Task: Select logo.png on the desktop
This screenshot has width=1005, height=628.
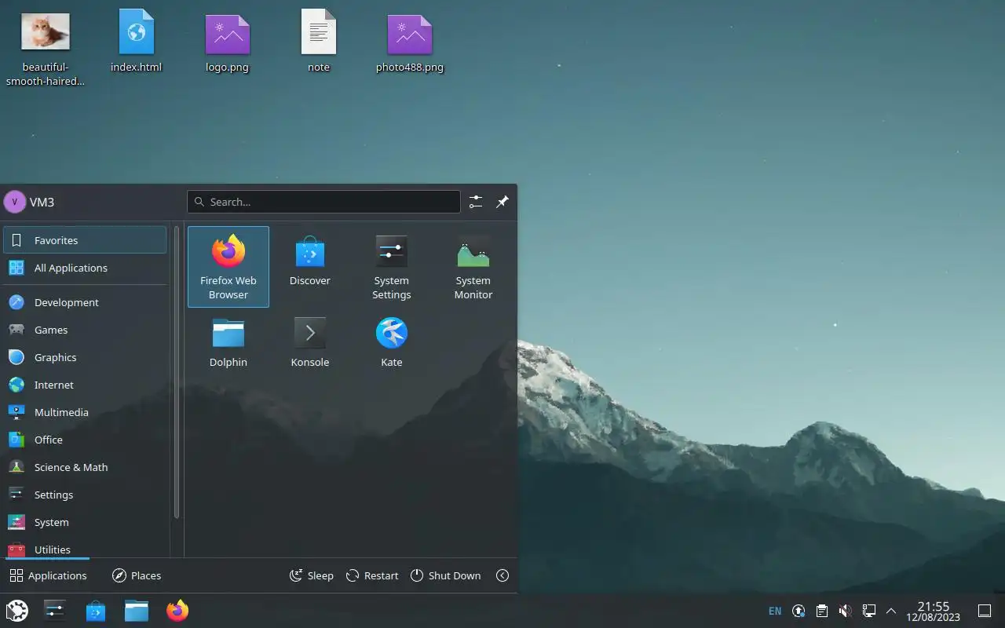Action: coord(228,42)
